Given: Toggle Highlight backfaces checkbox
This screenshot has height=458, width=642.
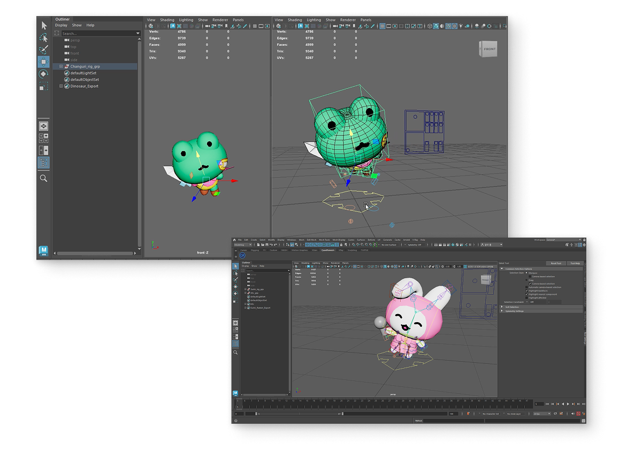Looking at the screenshot, I should tap(527, 291).
